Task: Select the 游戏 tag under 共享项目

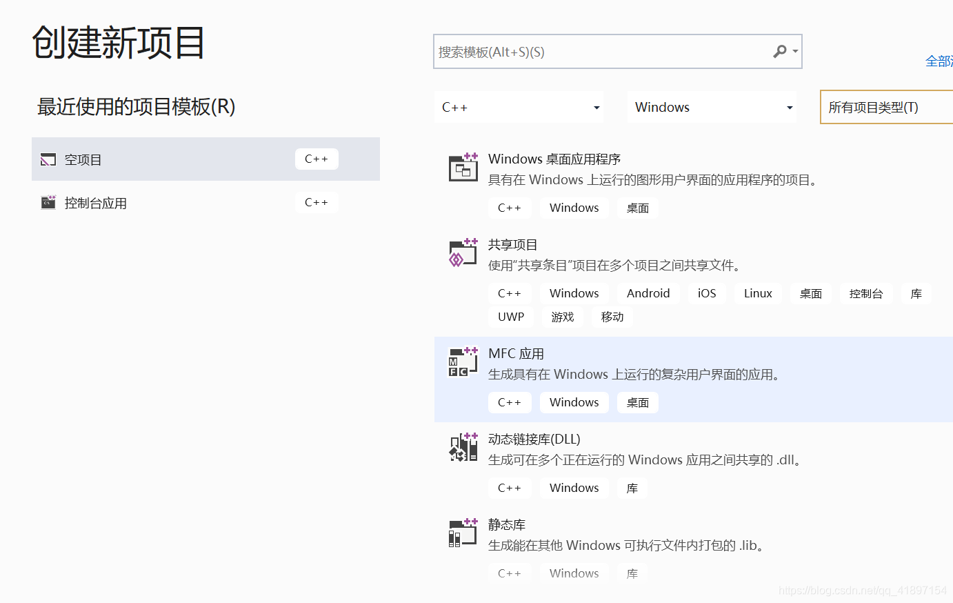Action: pyautogui.click(x=562, y=317)
